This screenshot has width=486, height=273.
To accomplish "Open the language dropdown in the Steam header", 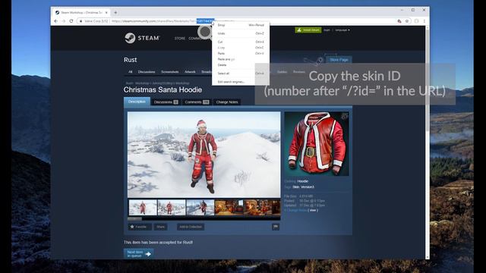I will pyautogui.click(x=342, y=30).
